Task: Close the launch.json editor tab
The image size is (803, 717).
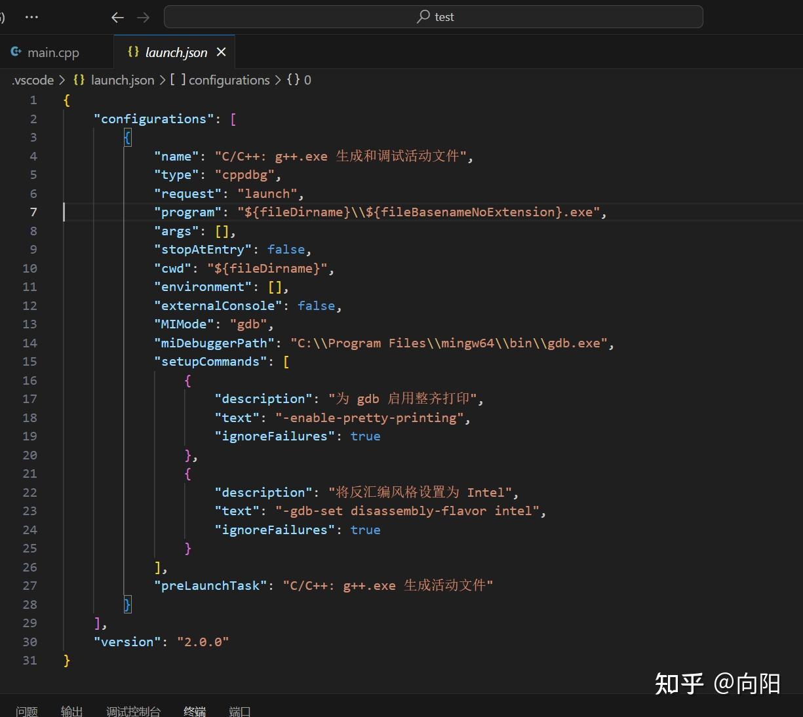Action: (221, 52)
